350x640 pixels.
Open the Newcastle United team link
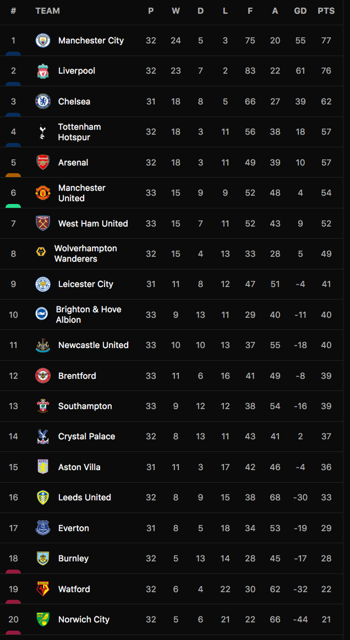(x=93, y=345)
